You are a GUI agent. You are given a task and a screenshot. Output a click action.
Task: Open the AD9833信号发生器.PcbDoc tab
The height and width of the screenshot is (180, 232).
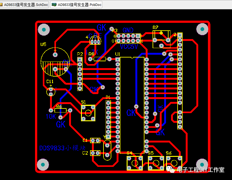(x=76, y=5)
